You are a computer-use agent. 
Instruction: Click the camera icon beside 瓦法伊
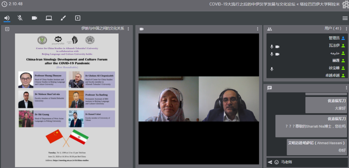point(277,47)
